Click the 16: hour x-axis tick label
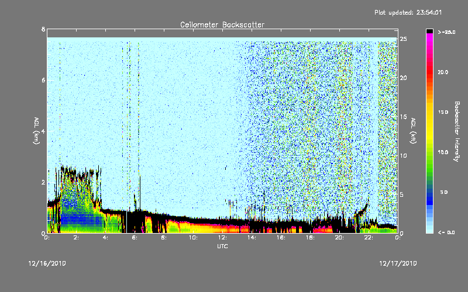 [281, 238]
